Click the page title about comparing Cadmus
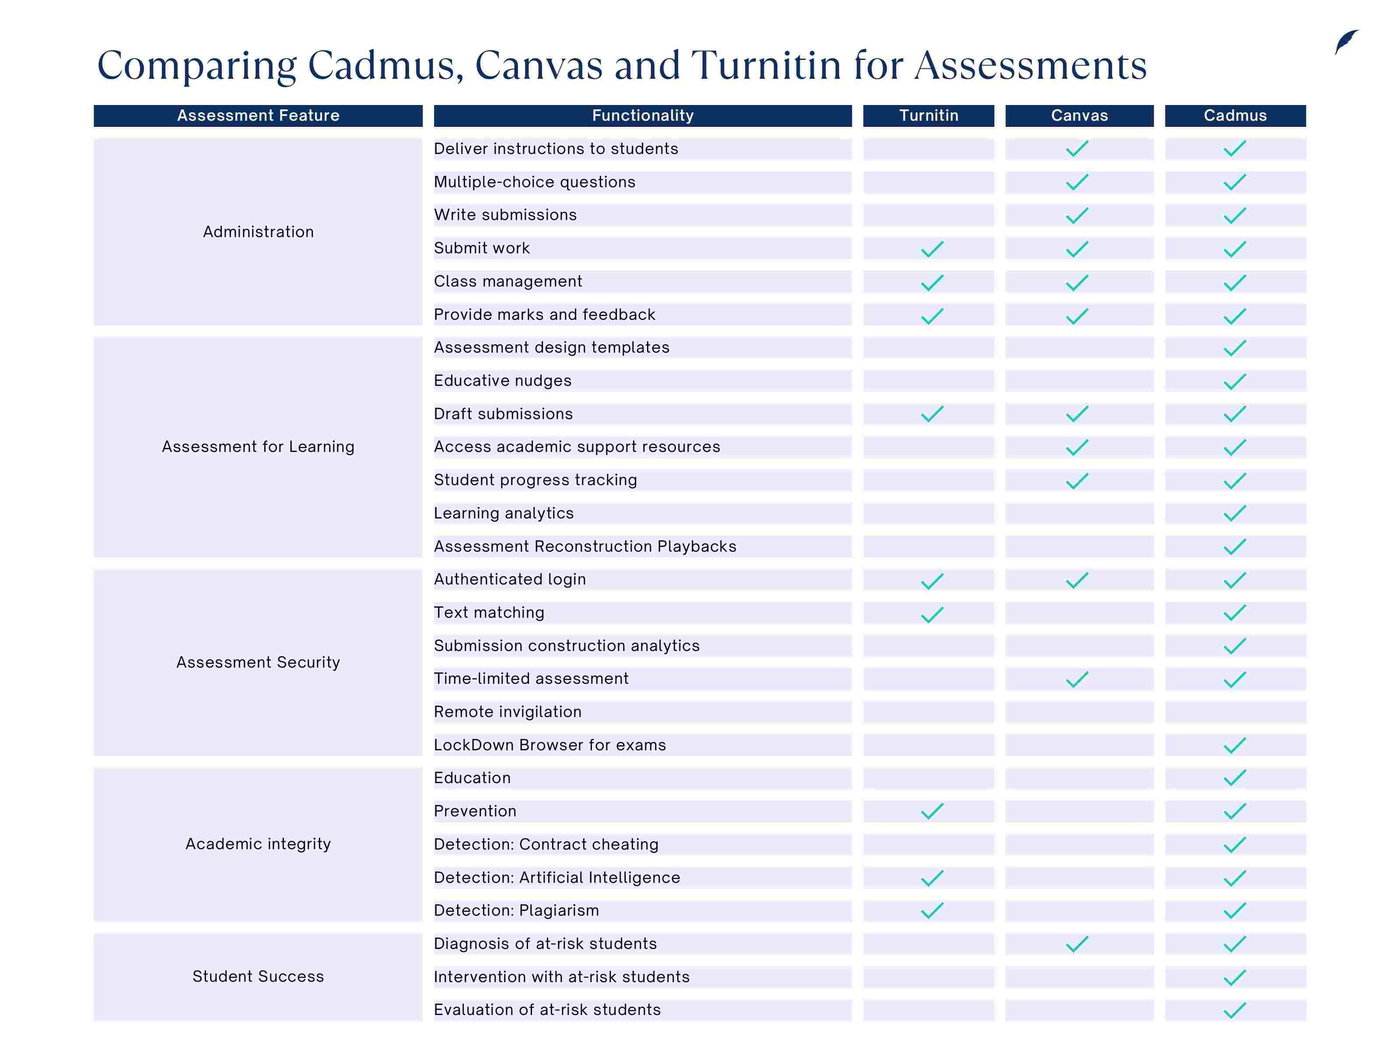 pos(622,66)
